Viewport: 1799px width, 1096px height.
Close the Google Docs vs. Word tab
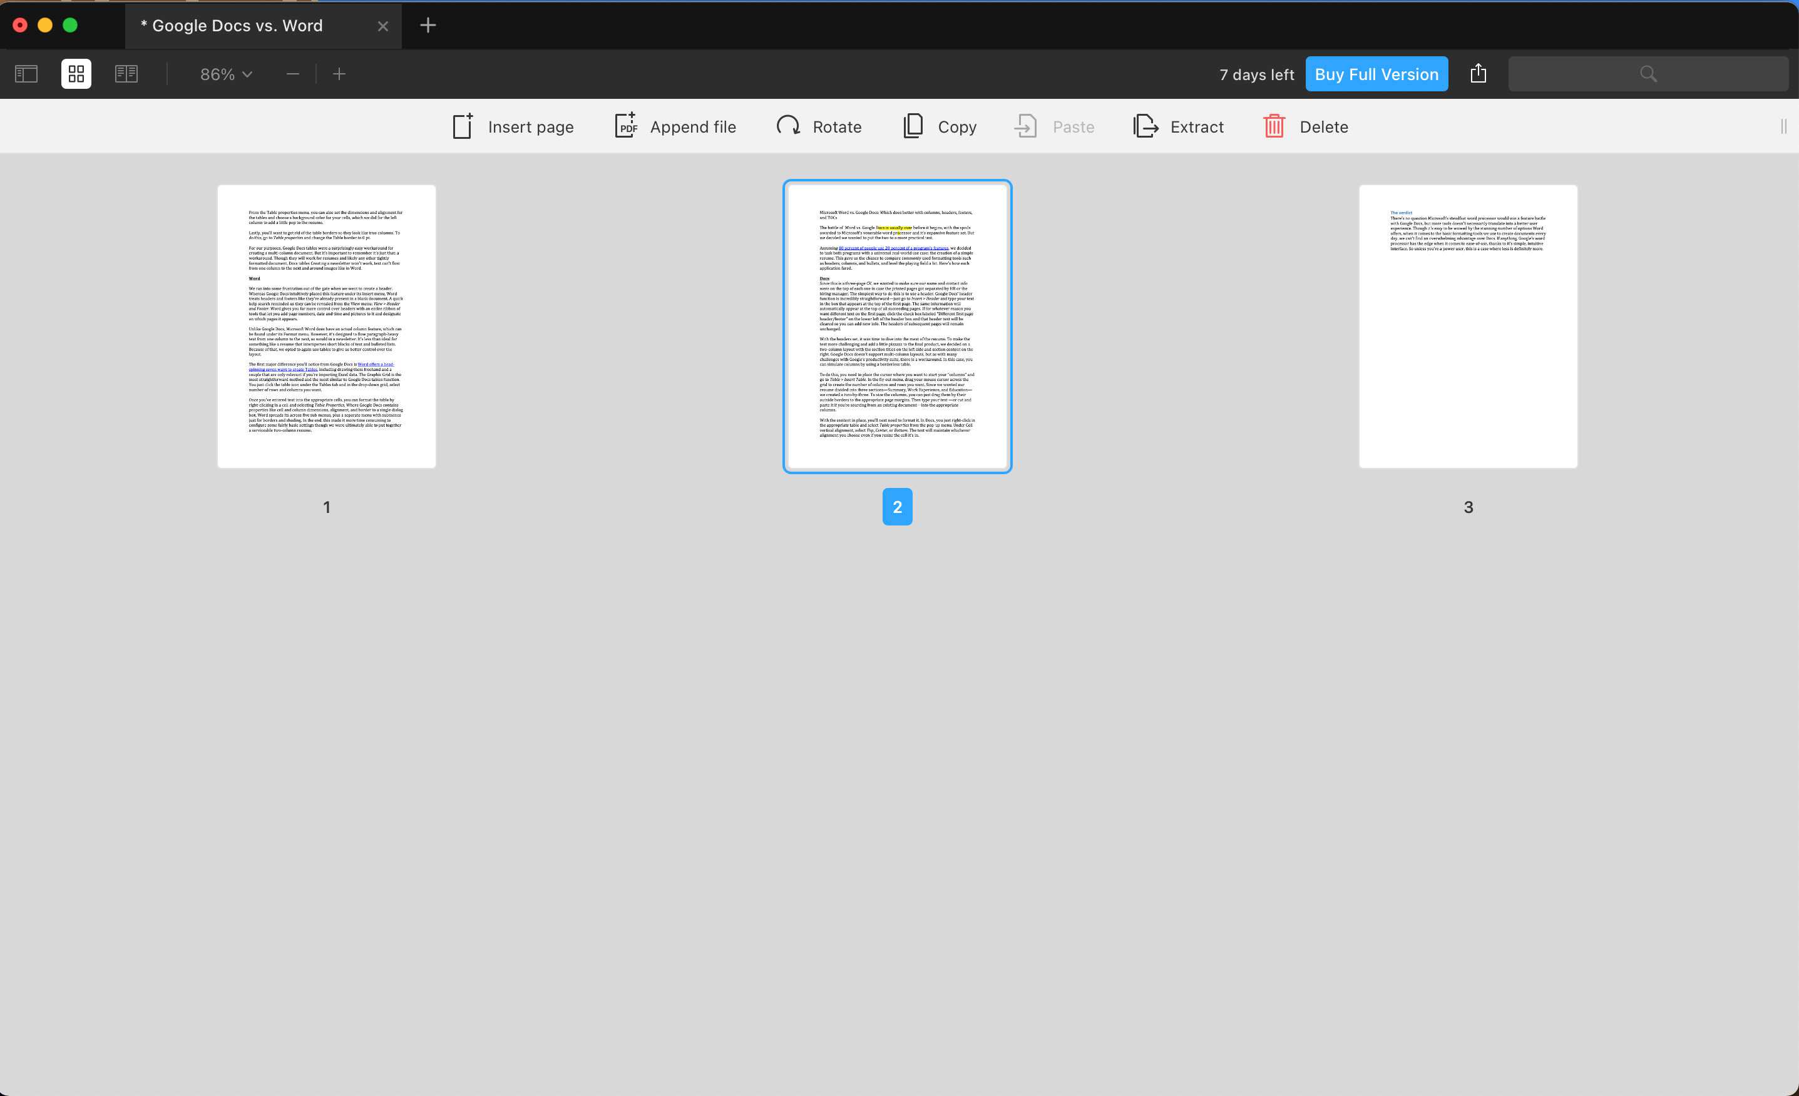[x=382, y=26]
